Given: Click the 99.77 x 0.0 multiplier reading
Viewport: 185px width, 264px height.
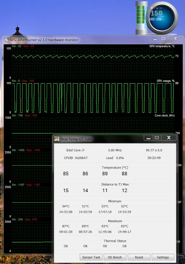Looking at the screenshot, I should [154, 150].
